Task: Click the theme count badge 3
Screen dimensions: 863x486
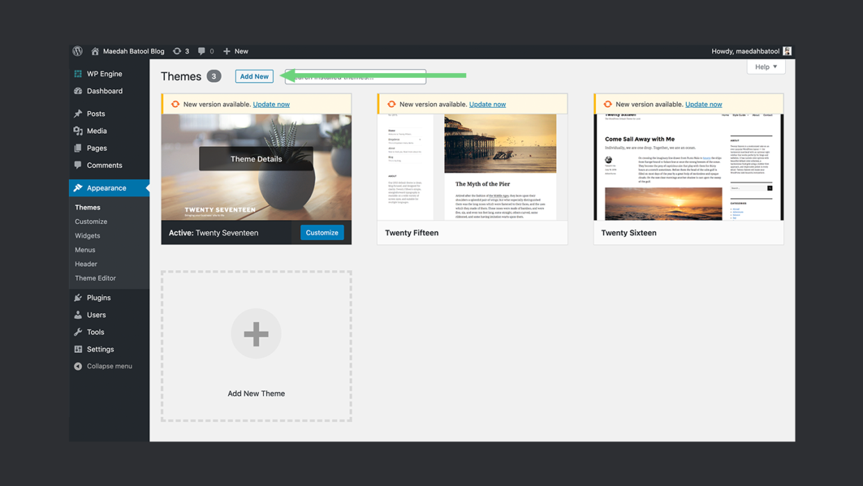Action: (x=214, y=77)
